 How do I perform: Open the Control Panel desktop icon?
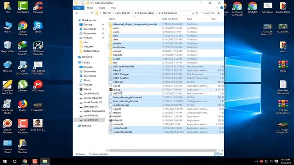7,146
